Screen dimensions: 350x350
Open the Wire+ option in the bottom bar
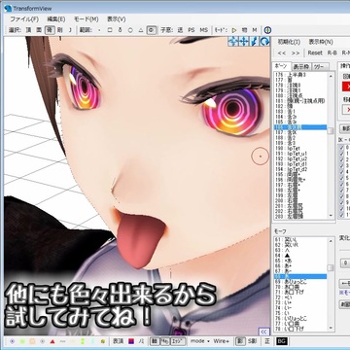coord(222,341)
